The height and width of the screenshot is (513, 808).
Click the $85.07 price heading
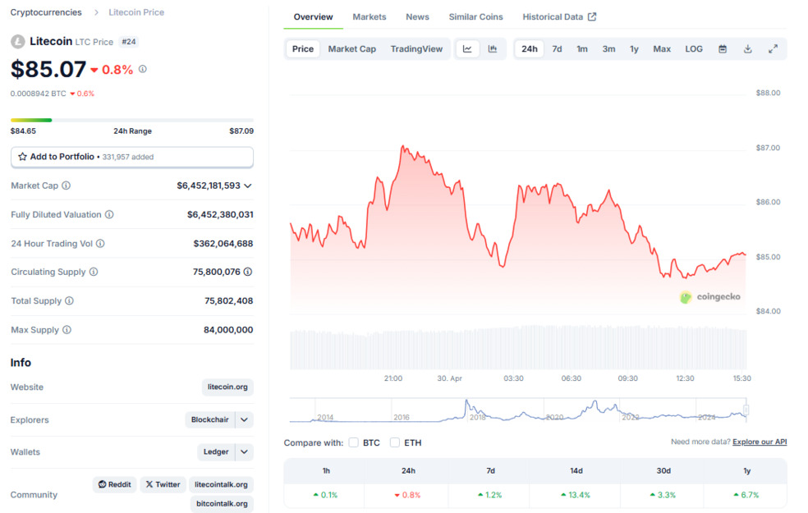pos(48,69)
